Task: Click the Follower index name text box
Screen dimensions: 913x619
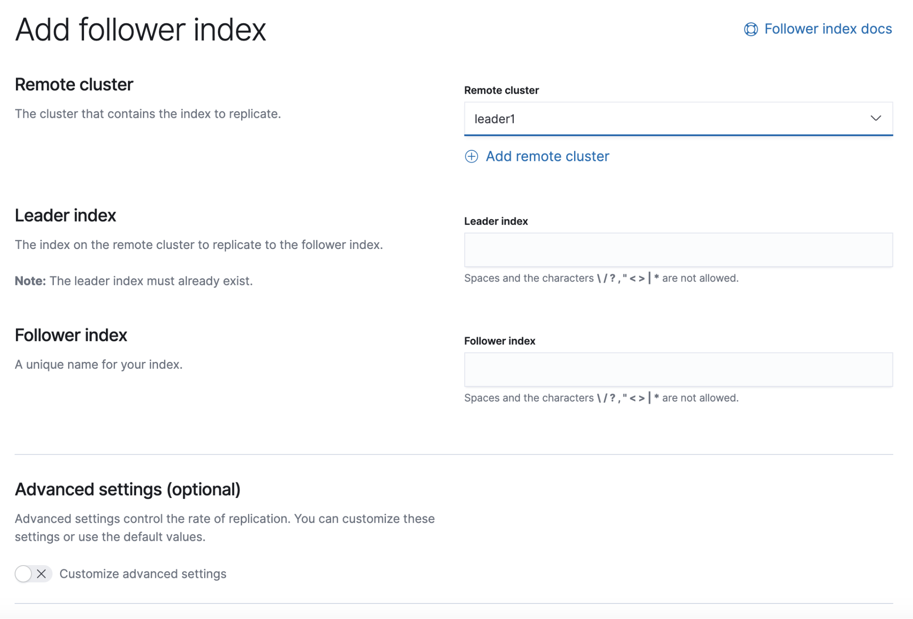Action: tap(679, 369)
